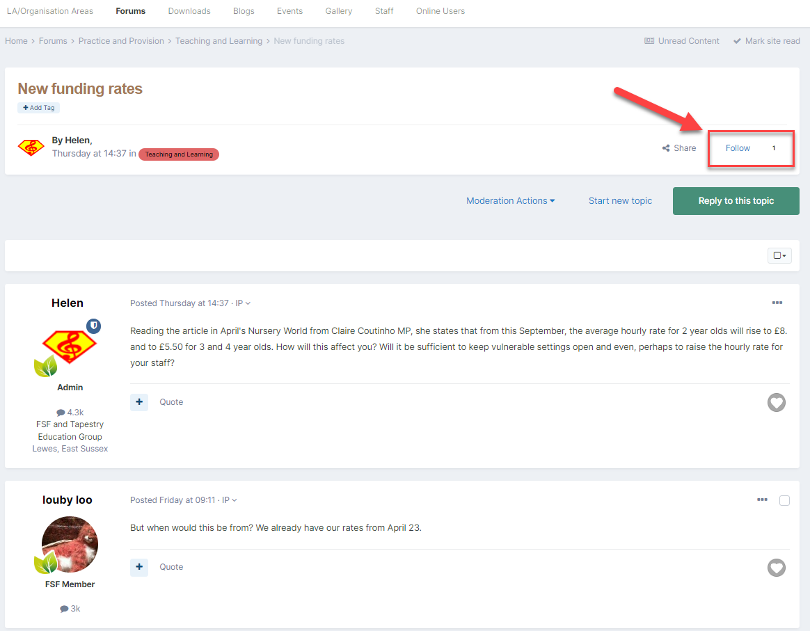Go to Forums in the breadcrumb
This screenshot has height=631, width=810.
pyautogui.click(x=53, y=41)
